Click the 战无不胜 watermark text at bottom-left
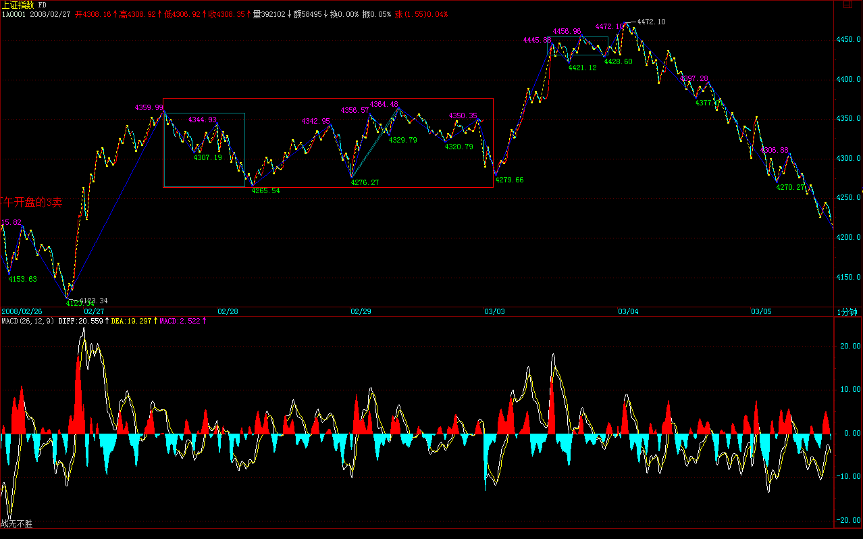Viewport: 863px width, 539px height. (16, 523)
